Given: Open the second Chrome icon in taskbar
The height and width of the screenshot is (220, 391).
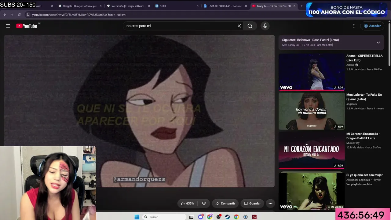Looking at the screenshot, I should (236, 217).
